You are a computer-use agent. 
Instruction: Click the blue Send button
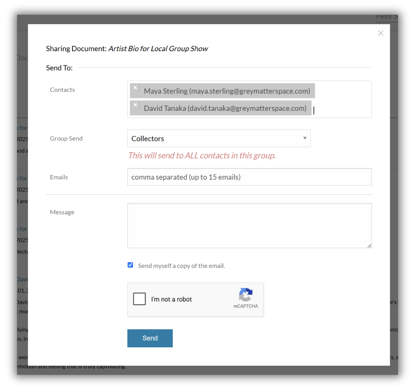click(x=150, y=338)
